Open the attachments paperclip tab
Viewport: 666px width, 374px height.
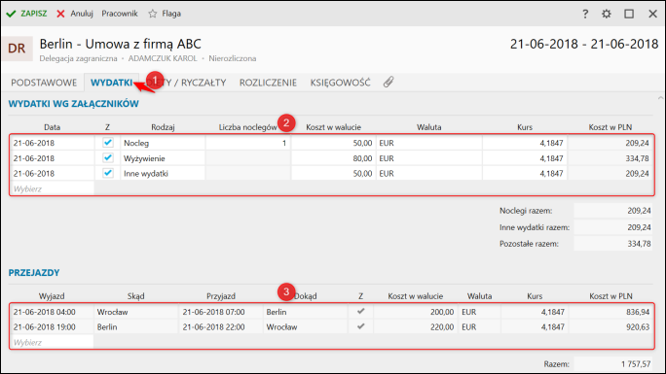point(388,83)
